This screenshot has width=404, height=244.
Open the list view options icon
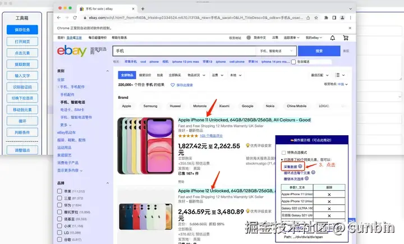[340, 75]
